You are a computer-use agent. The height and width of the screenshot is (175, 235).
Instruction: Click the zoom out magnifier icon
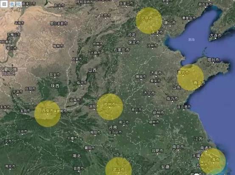point(19,4)
